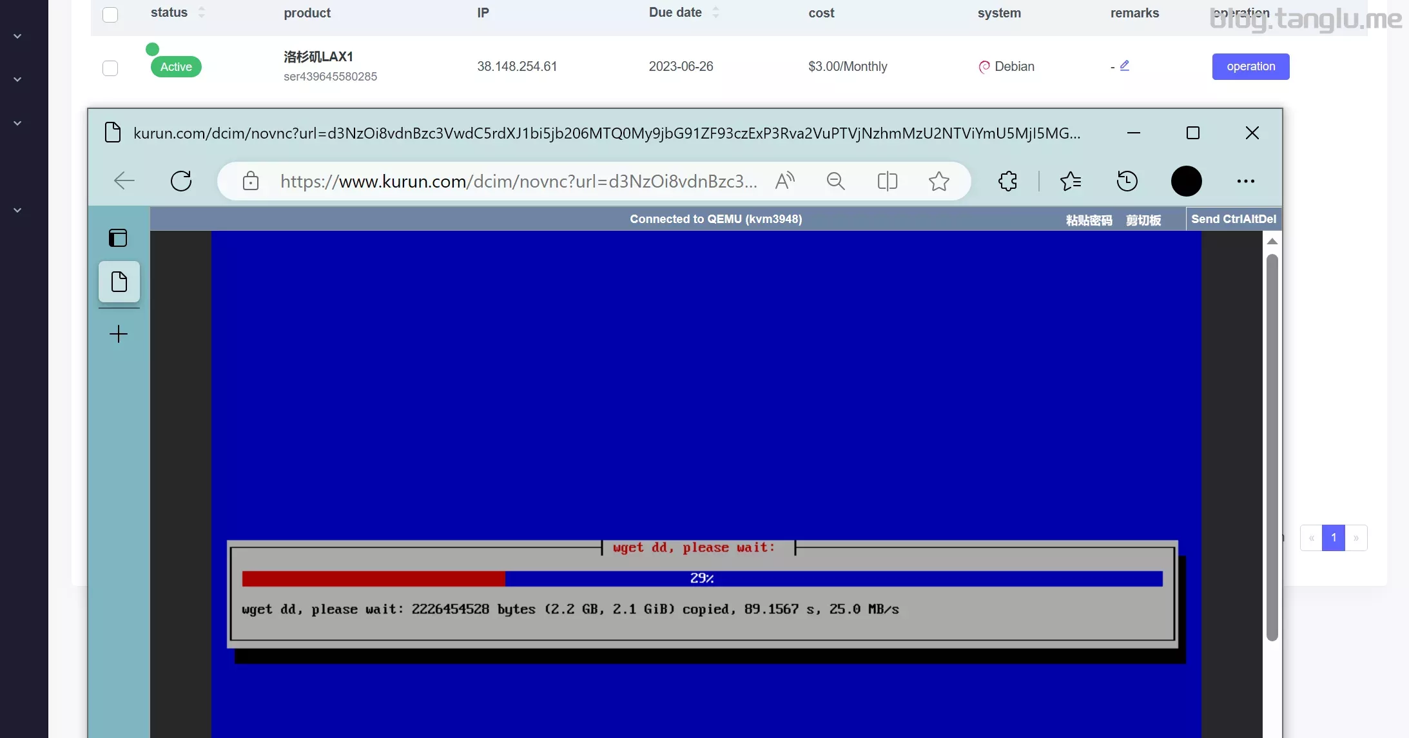Sort by status column arrows

pos(202,12)
